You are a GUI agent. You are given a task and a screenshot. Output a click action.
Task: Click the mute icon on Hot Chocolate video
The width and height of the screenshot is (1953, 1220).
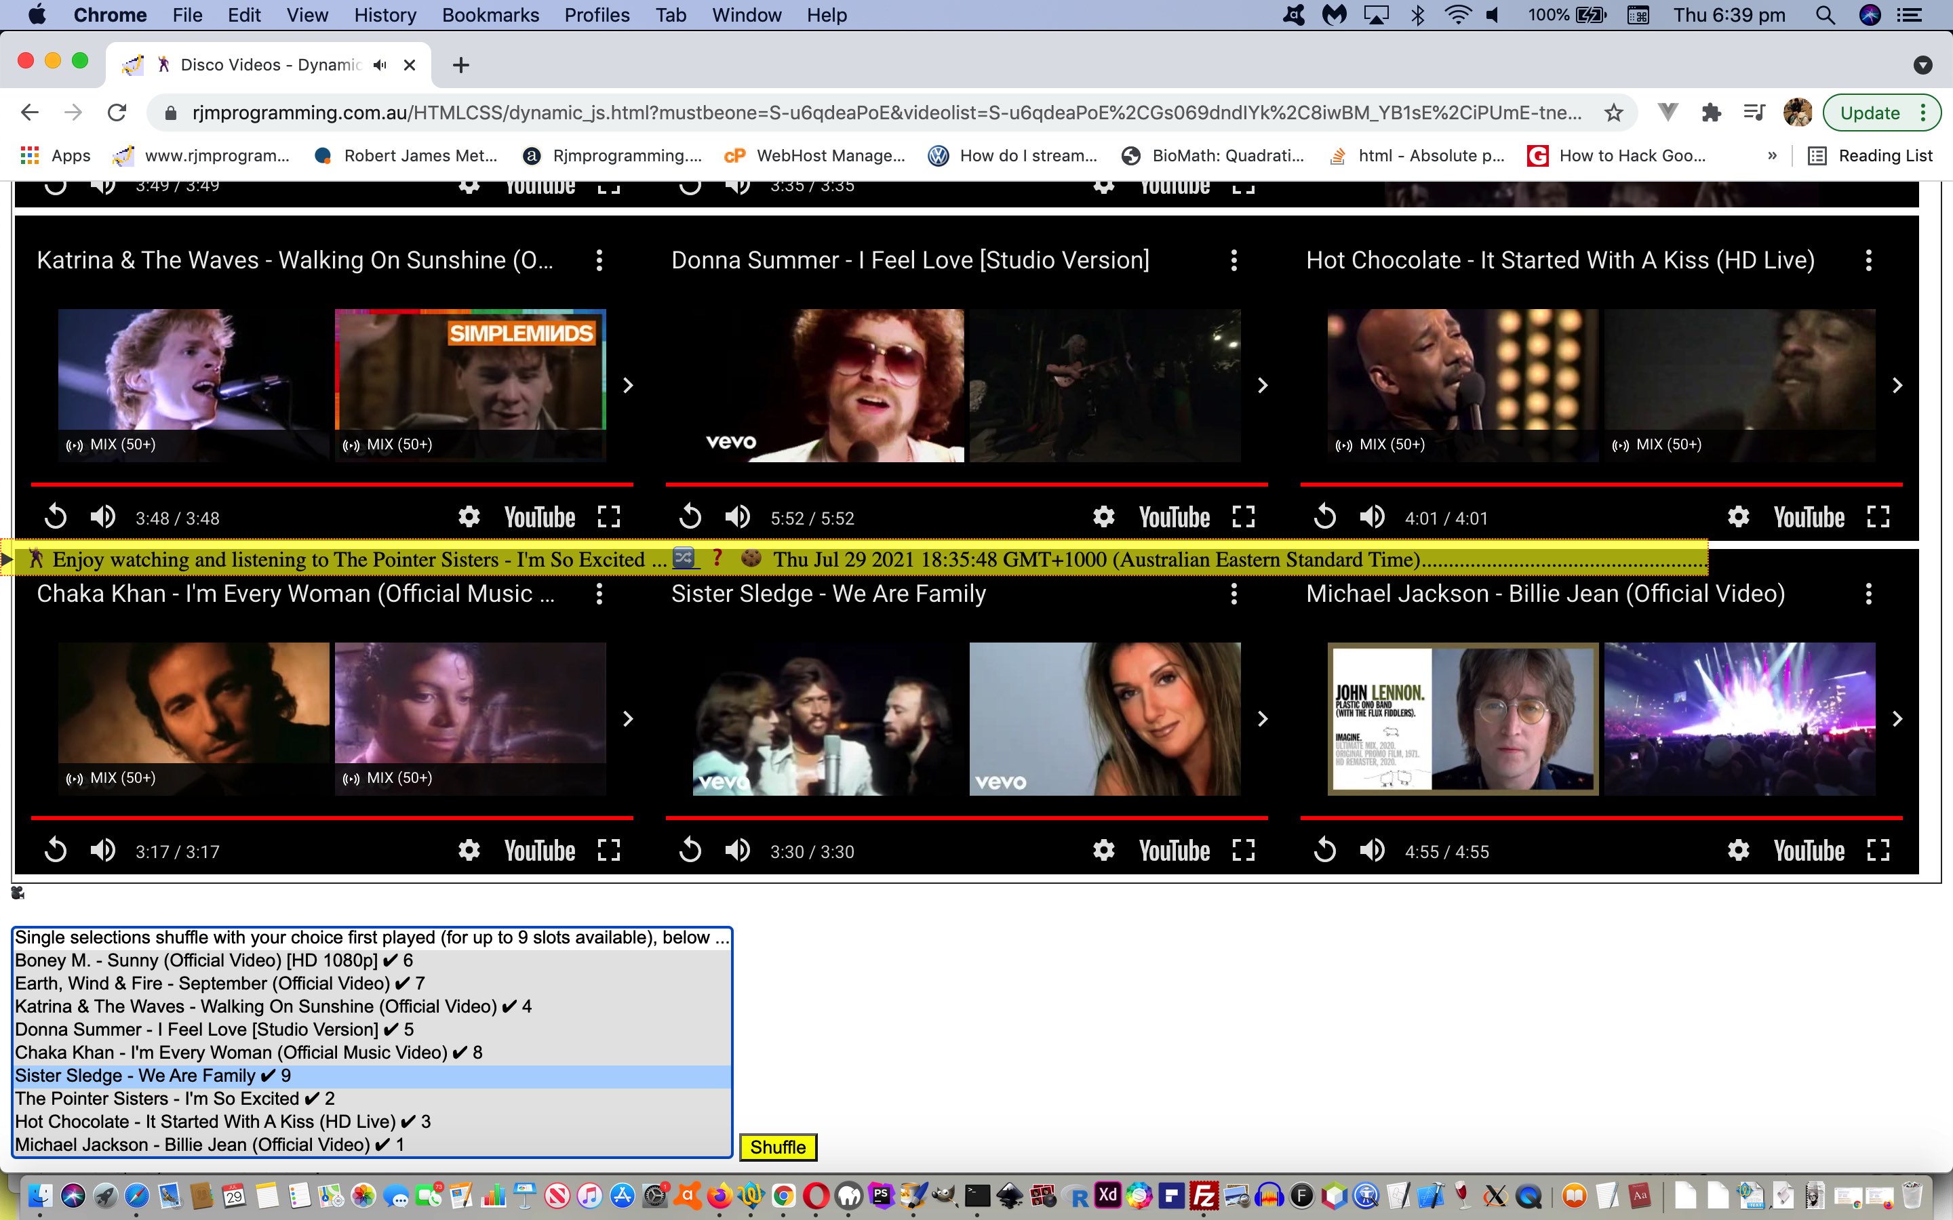[1371, 517]
